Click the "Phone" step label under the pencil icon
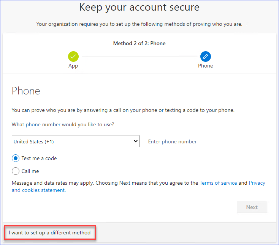279x245 pixels. [205, 66]
